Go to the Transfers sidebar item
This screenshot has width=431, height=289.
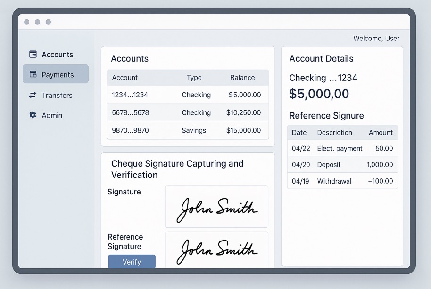click(56, 95)
